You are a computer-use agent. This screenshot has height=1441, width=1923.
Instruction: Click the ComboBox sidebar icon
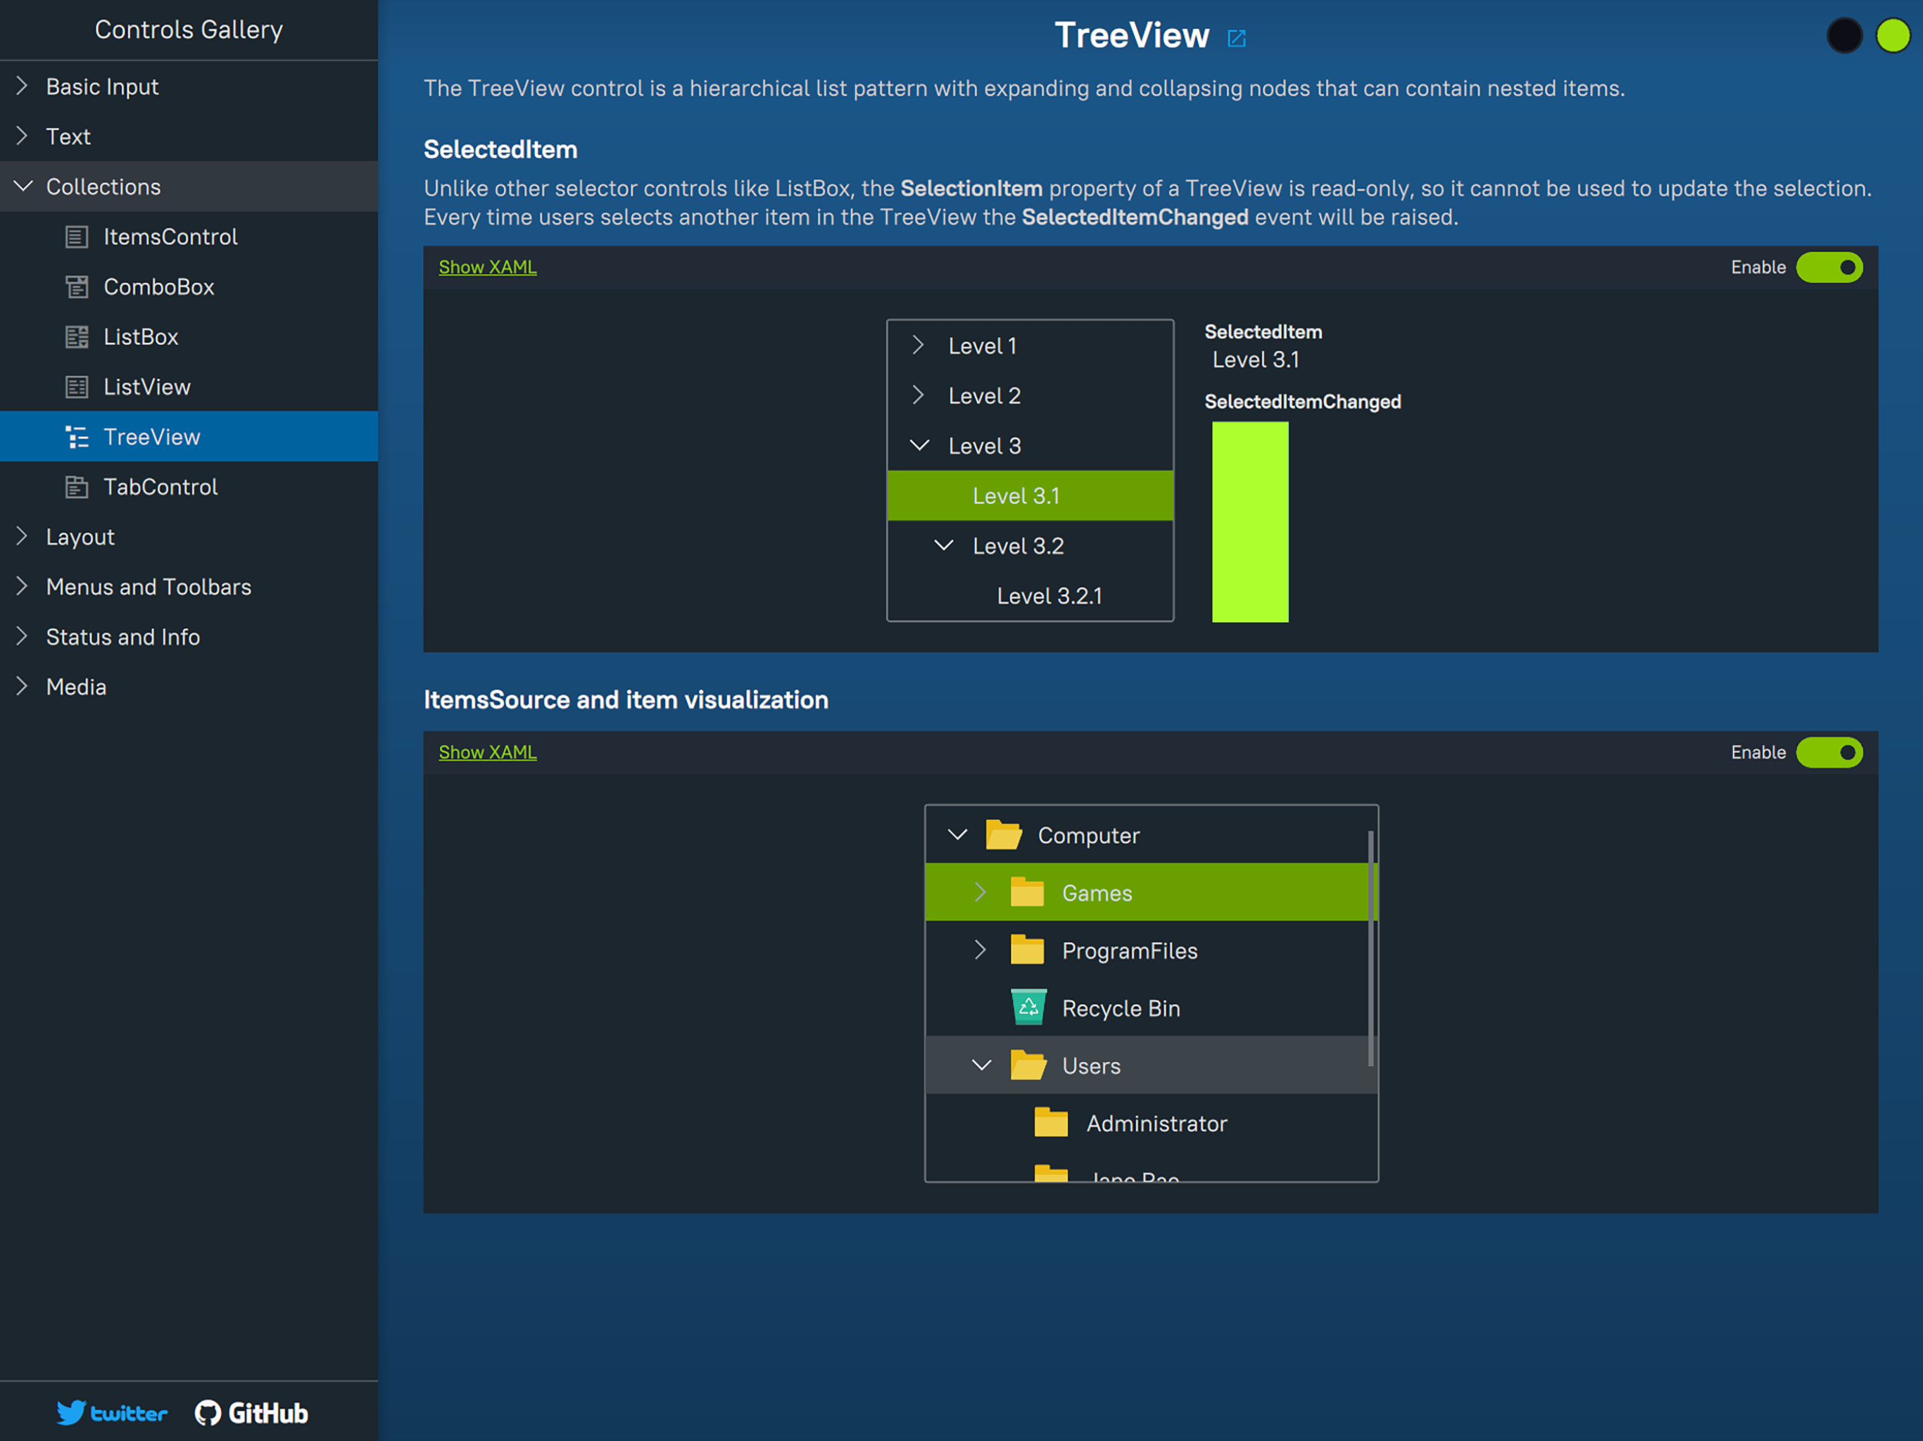(77, 287)
